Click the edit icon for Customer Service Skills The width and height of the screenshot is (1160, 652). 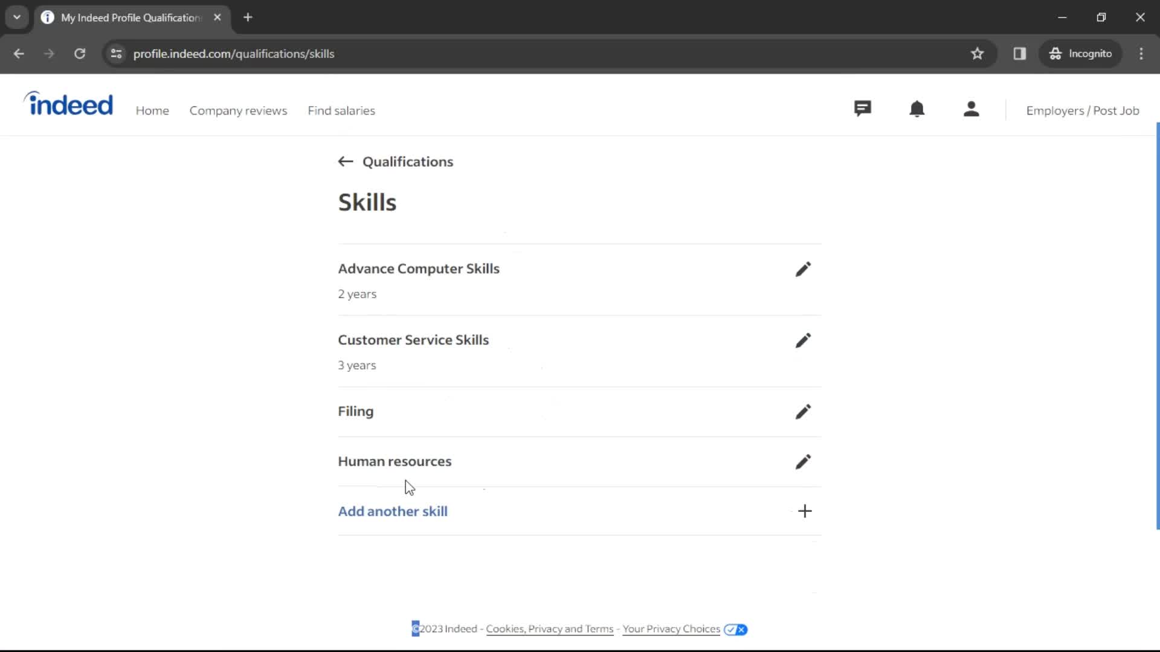(x=803, y=340)
